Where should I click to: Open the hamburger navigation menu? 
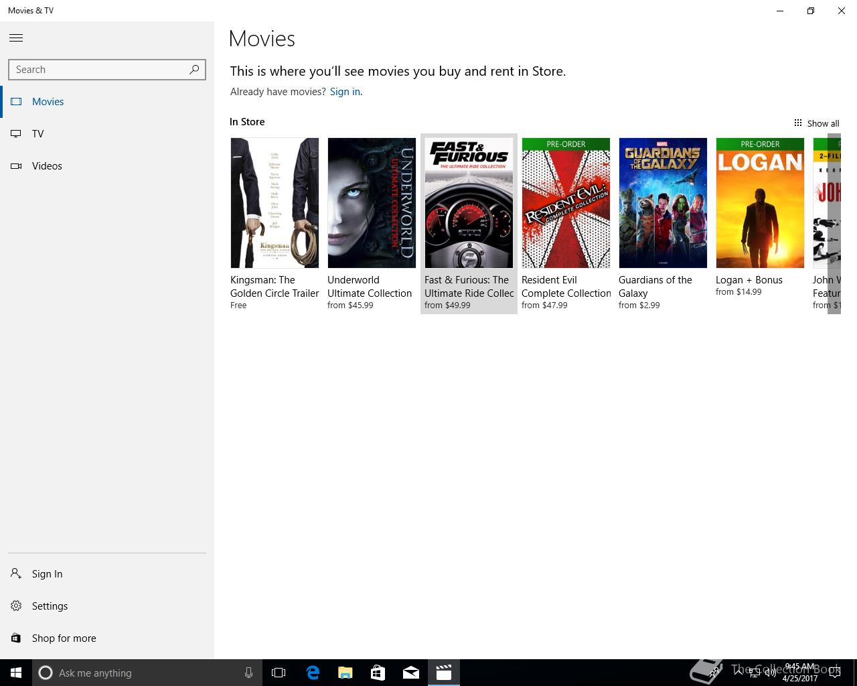[16, 38]
